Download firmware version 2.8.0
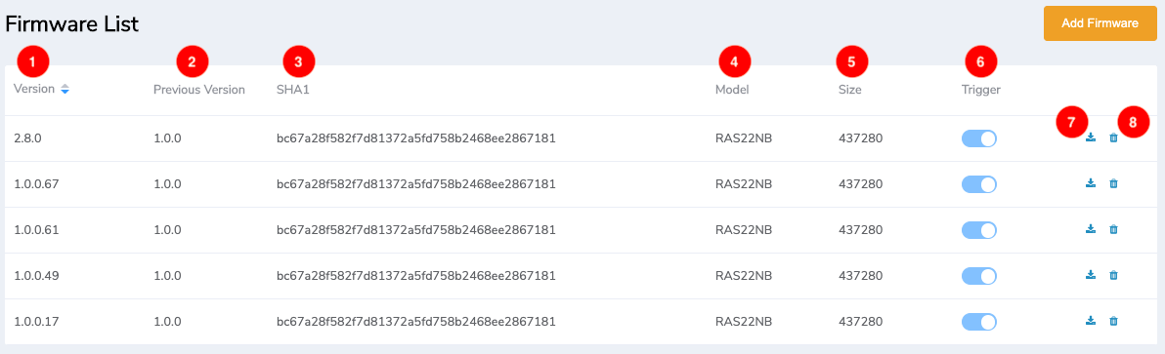The image size is (1165, 354). [1090, 138]
